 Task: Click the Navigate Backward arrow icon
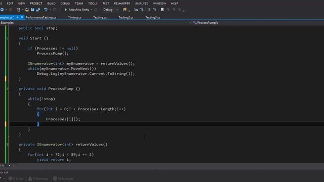click(x=2, y=10)
